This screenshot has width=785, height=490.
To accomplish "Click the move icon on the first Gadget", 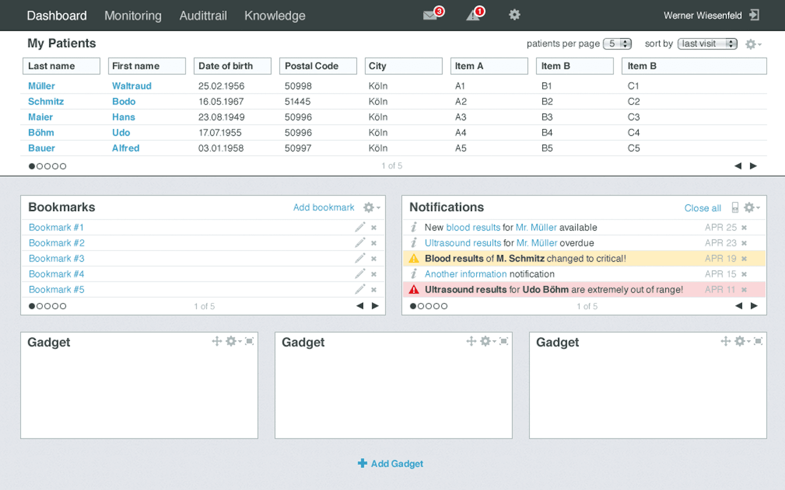I will coord(216,341).
